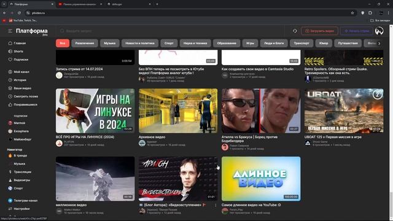
Task: Select the Игры category chip
Action: coord(250,43)
